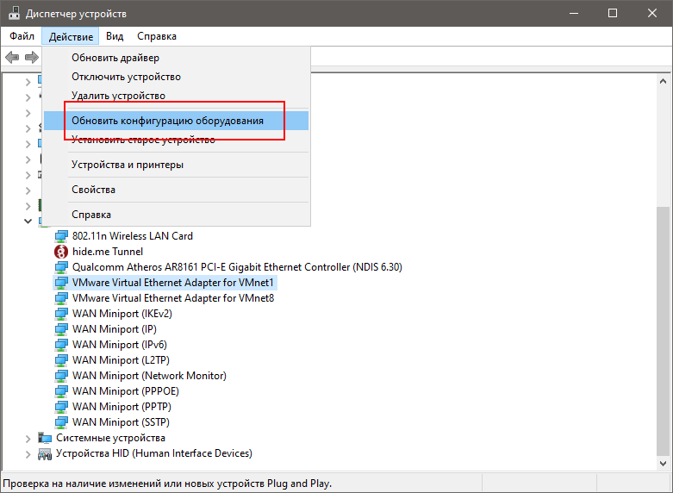
Task: Choose Обновить конфигурацию оборудования
Action: (x=176, y=121)
